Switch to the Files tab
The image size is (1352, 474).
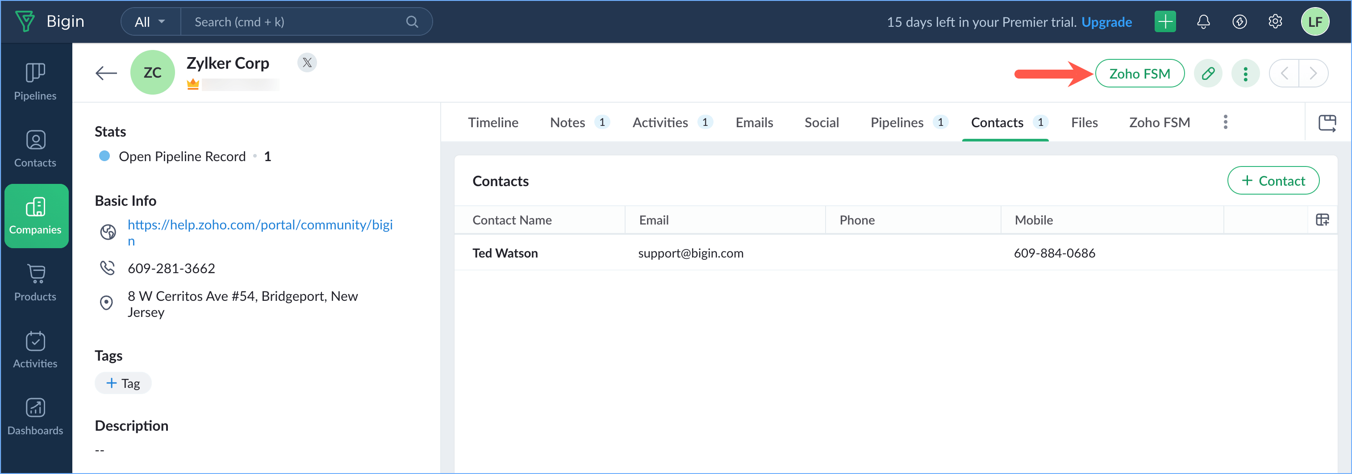(1084, 122)
